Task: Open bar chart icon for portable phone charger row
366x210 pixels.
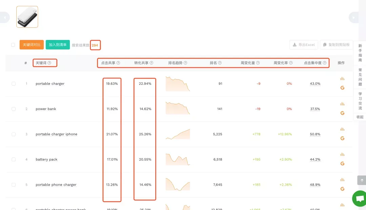Action: [x=342, y=180]
